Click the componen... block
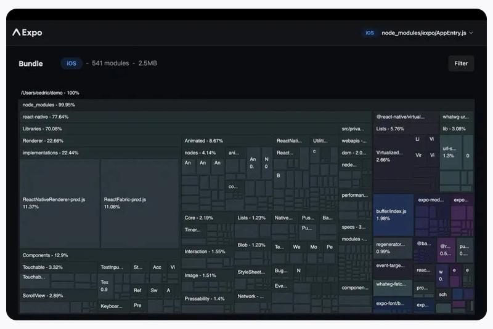493x329 pixels. pos(355,288)
